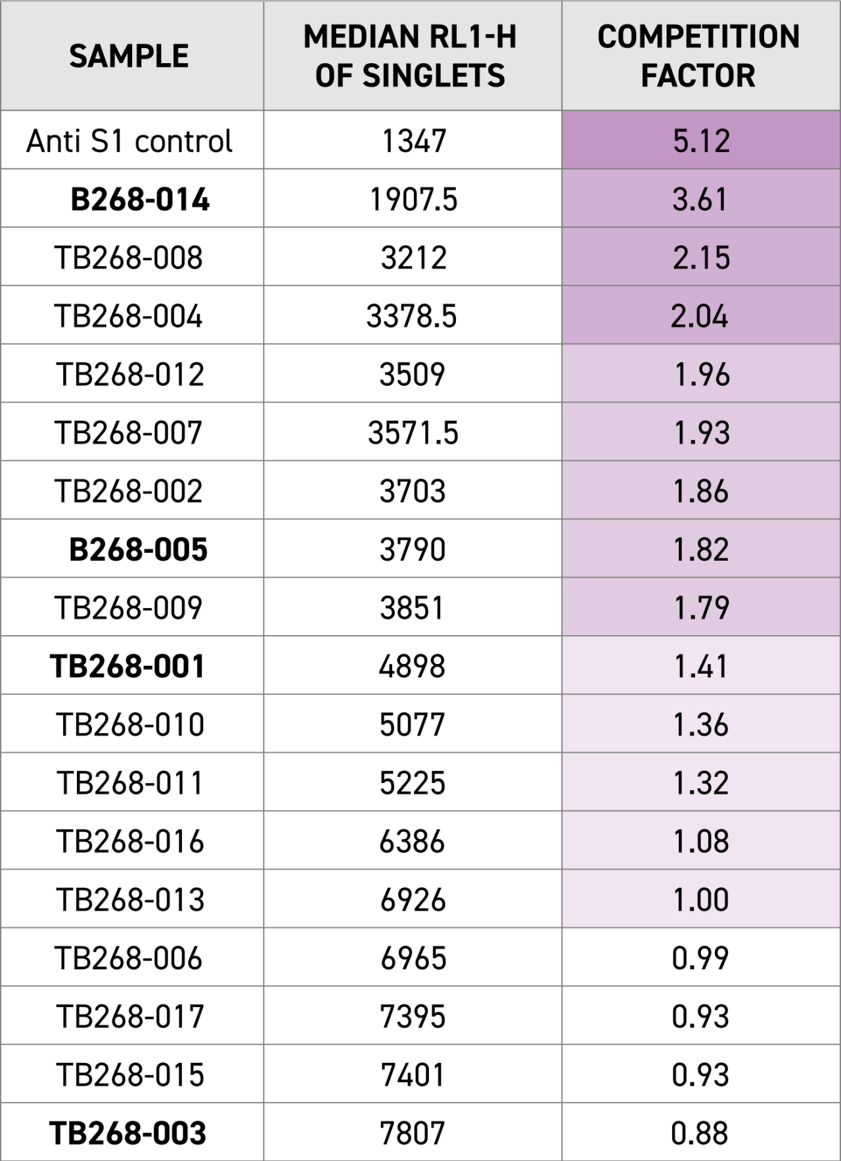Select the TB268-017 sample cell
The height and width of the screenshot is (1161, 841).
coord(130,1016)
